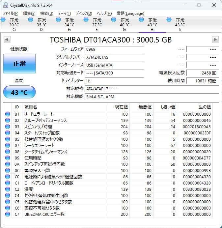The image size is (222, 228).
Task: Close the CrystalDiskInfo window
Action: click(214, 5)
